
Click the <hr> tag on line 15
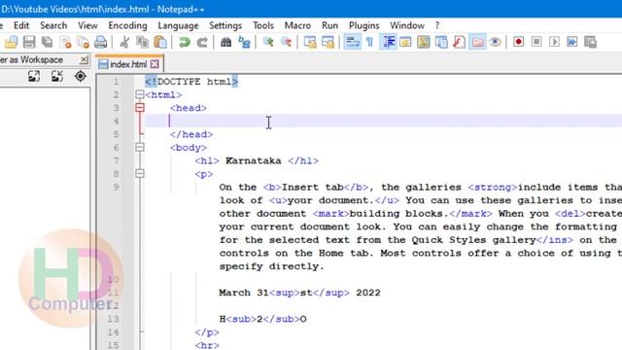207,345
